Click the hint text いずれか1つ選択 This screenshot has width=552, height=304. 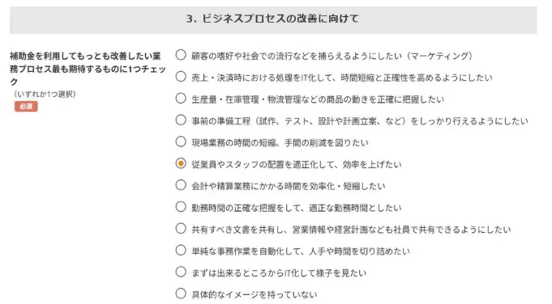point(45,94)
